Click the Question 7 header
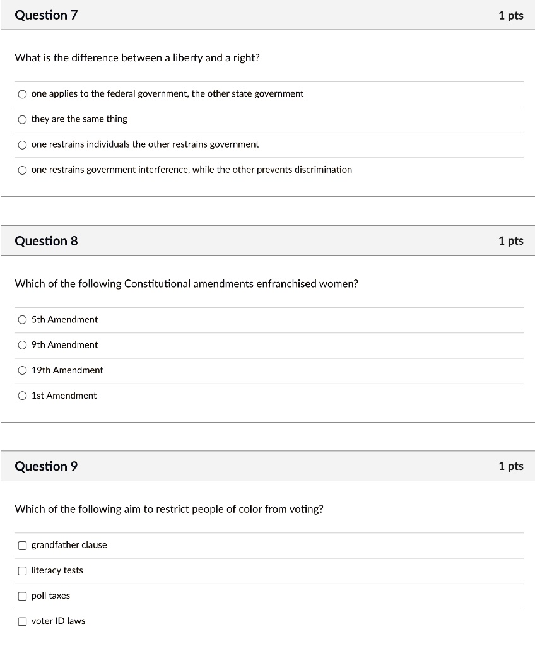 pyautogui.click(x=46, y=15)
